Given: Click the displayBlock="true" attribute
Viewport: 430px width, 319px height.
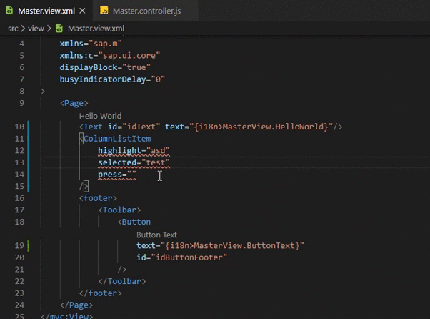Looking at the screenshot, I should point(105,67).
